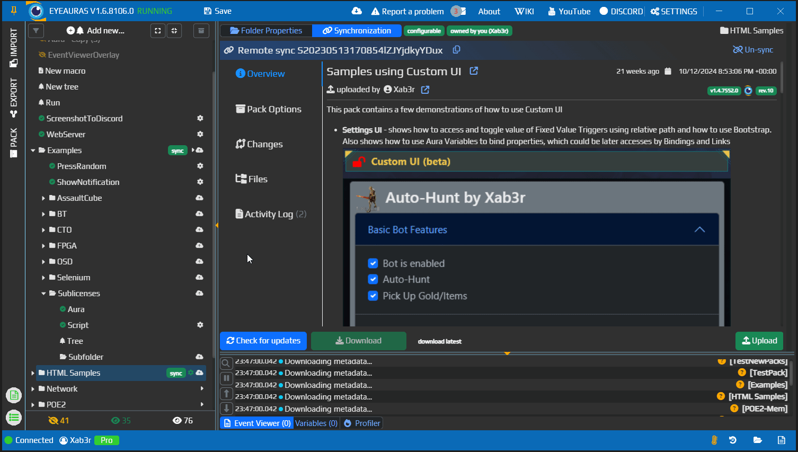
Task: Collapse the Basic Bot Features section
Action: (699, 230)
